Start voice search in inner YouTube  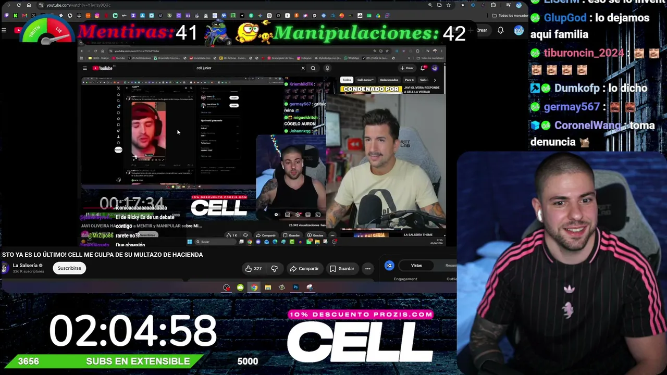click(x=327, y=68)
